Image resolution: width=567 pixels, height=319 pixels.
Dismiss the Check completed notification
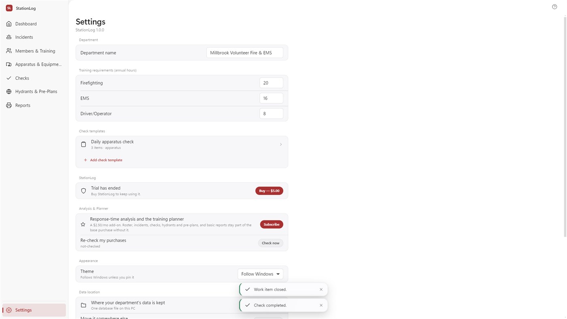[x=321, y=305]
